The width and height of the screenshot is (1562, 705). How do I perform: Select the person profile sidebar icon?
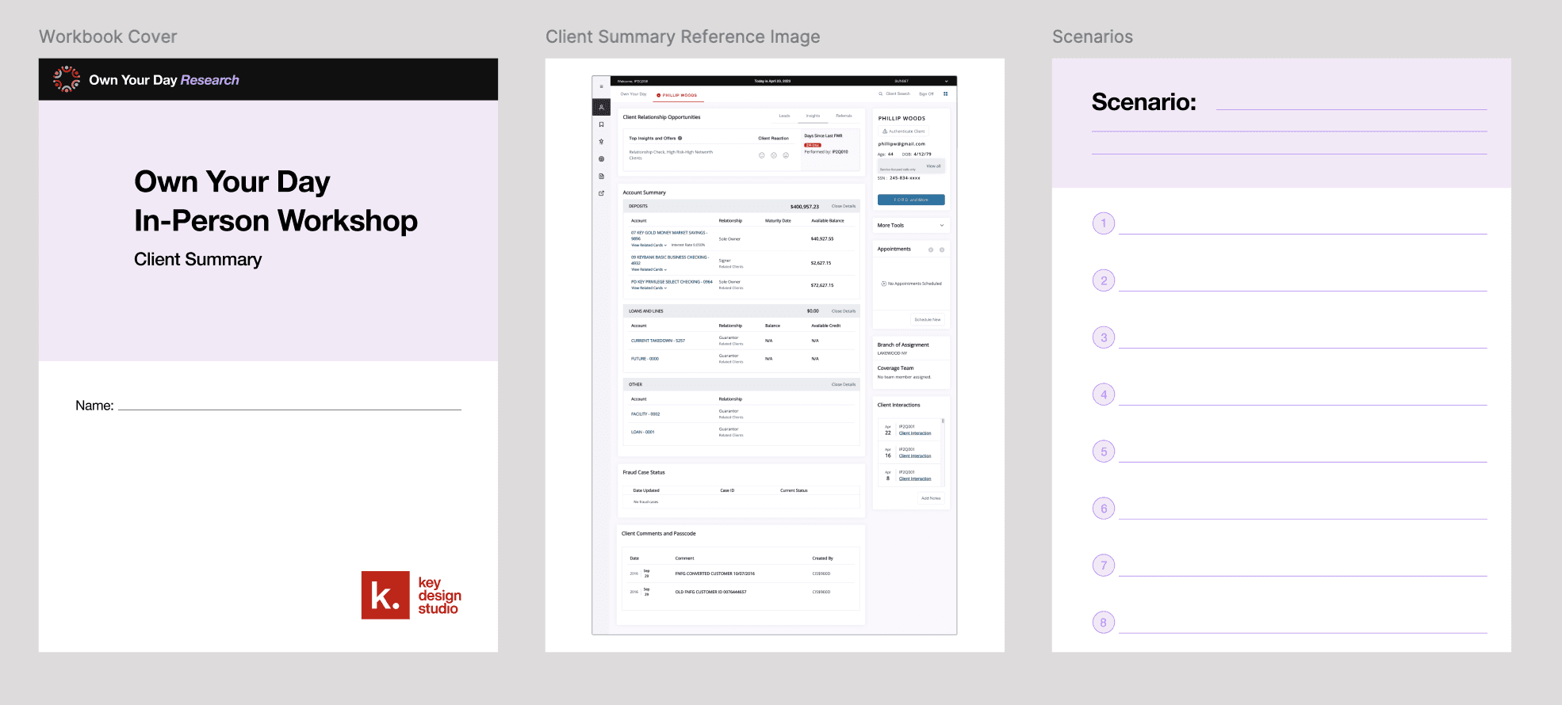click(601, 107)
